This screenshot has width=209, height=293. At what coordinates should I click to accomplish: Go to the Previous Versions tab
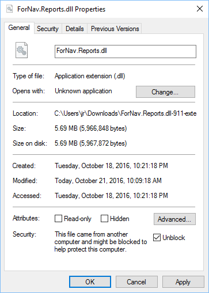coord(115,29)
